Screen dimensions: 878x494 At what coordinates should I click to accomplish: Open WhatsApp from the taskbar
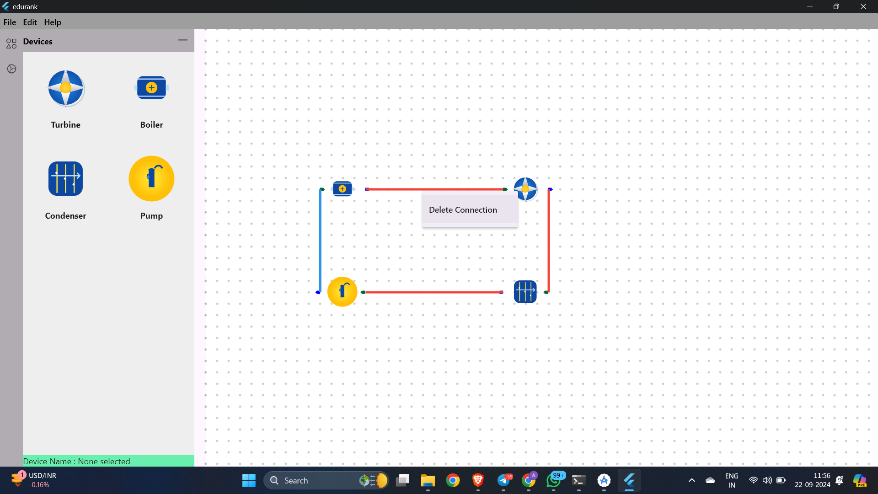click(554, 480)
